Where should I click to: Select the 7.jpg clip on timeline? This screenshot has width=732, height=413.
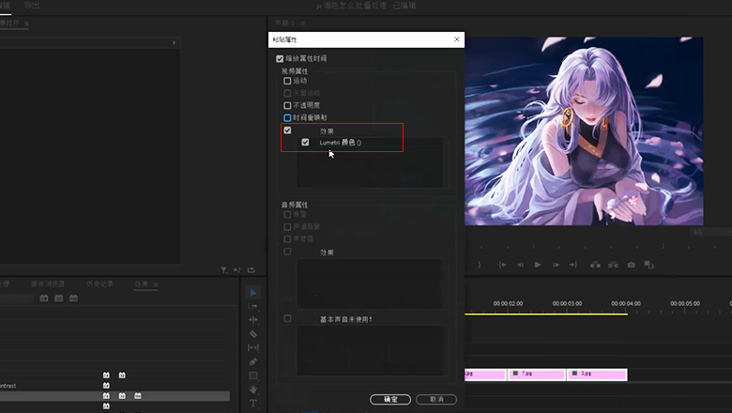click(537, 375)
